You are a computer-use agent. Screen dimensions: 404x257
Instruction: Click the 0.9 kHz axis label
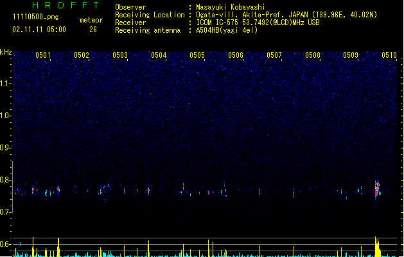coord(5,148)
